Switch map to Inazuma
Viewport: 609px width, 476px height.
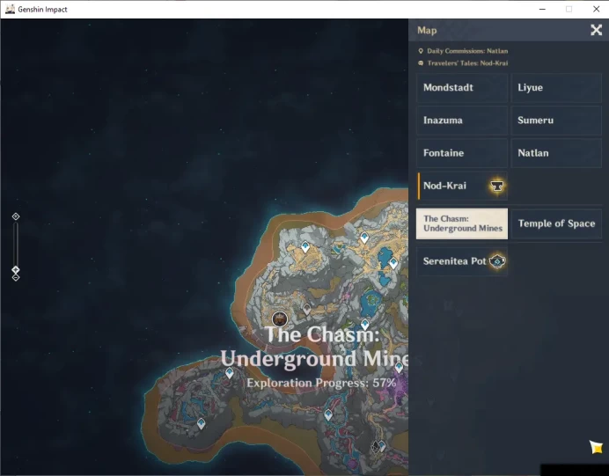click(462, 121)
